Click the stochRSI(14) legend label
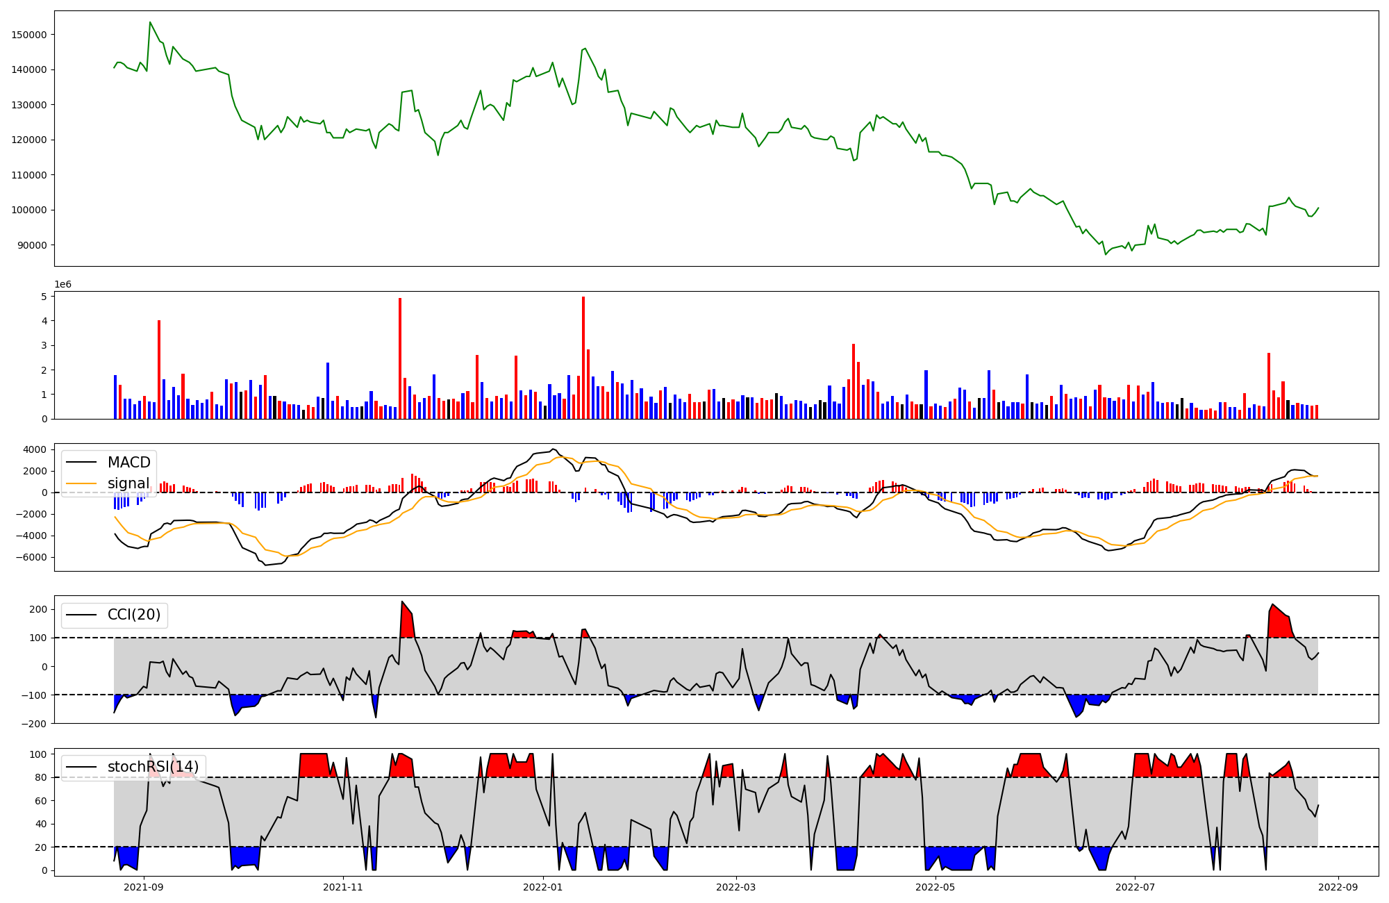This screenshot has height=903, width=1389. tap(153, 767)
